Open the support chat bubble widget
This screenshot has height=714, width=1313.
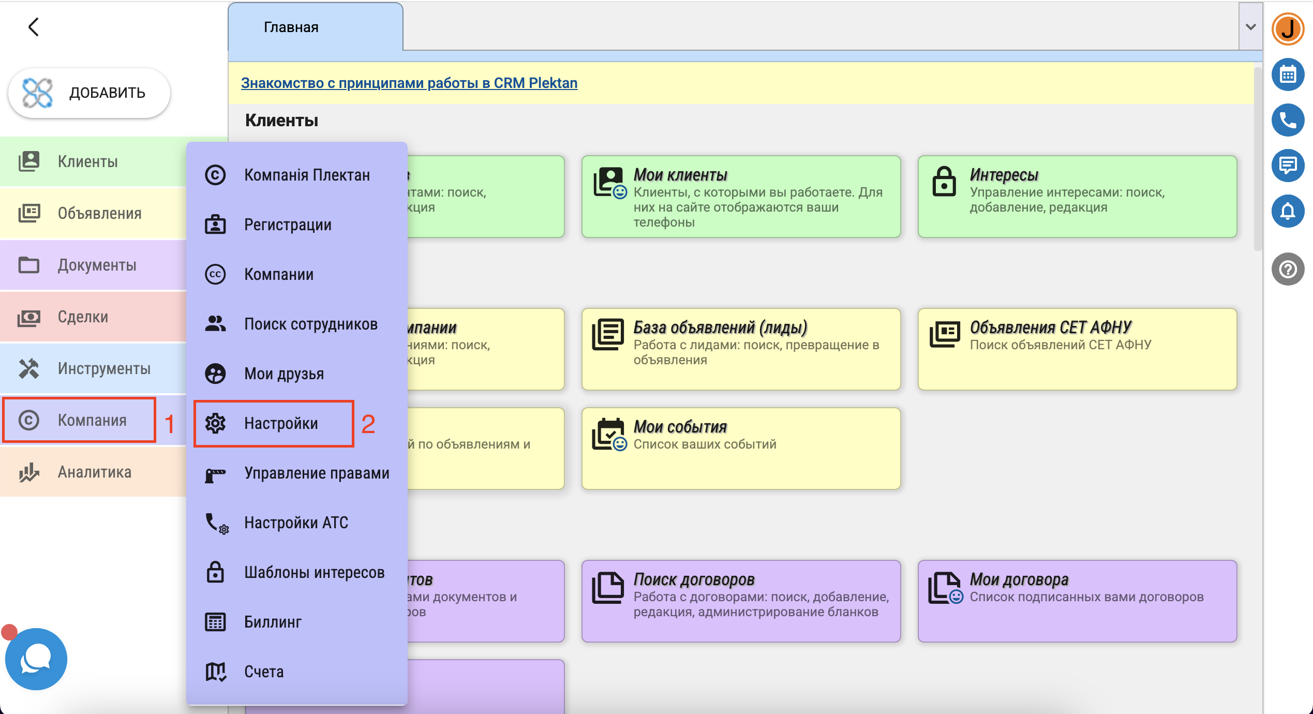pos(36,659)
